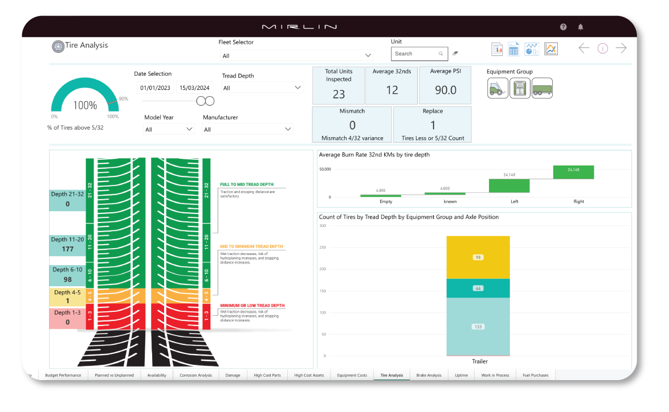The width and height of the screenshot is (669, 412).
Task: Click the forward navigation arrow
Action: point(621,48)
